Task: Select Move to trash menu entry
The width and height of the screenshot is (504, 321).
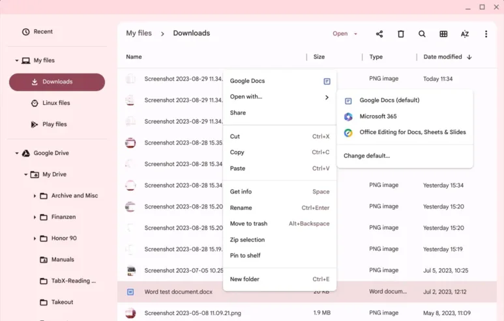Action: pyautogui.click(x=248, y=223)
